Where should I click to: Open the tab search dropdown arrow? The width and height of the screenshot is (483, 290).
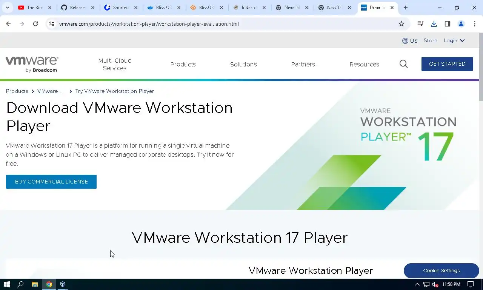(x=7, y=8)
